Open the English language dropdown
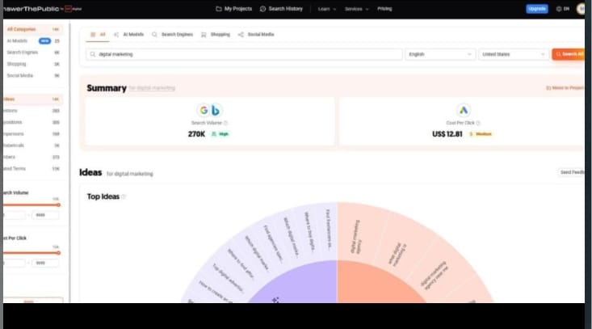 click(x=440, y=54)
